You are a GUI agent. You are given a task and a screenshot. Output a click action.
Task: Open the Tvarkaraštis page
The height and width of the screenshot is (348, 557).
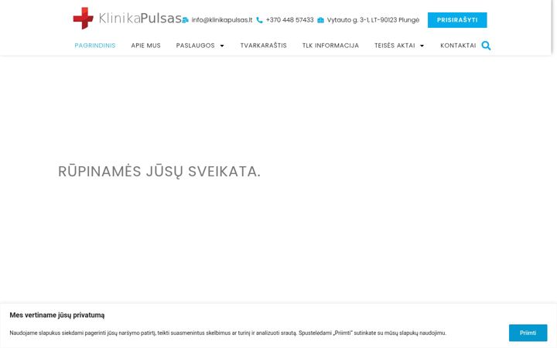tap(263, 46)
